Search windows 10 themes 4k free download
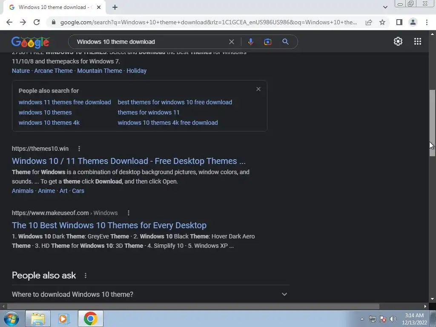This screenshot has width=436, height=327. (x=168, y=123)
